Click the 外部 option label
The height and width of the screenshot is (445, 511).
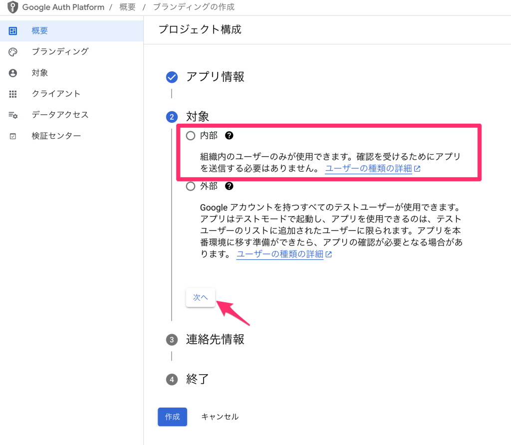[209, 186]
